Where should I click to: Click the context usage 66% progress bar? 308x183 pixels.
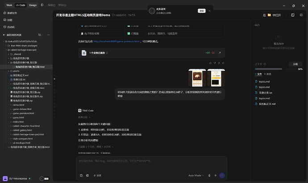[x=275, y=69]
